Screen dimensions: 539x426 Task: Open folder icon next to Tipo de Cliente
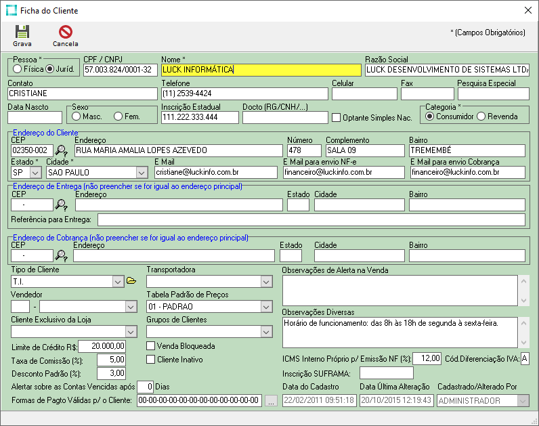tap(131, 281)
